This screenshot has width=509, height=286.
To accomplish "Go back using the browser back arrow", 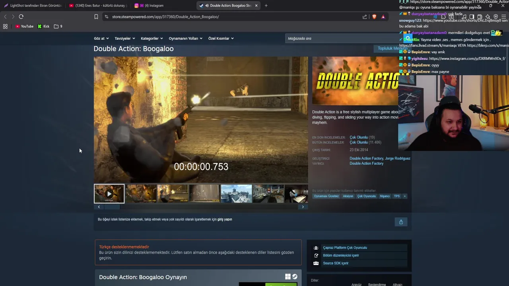I will point(5,17).
